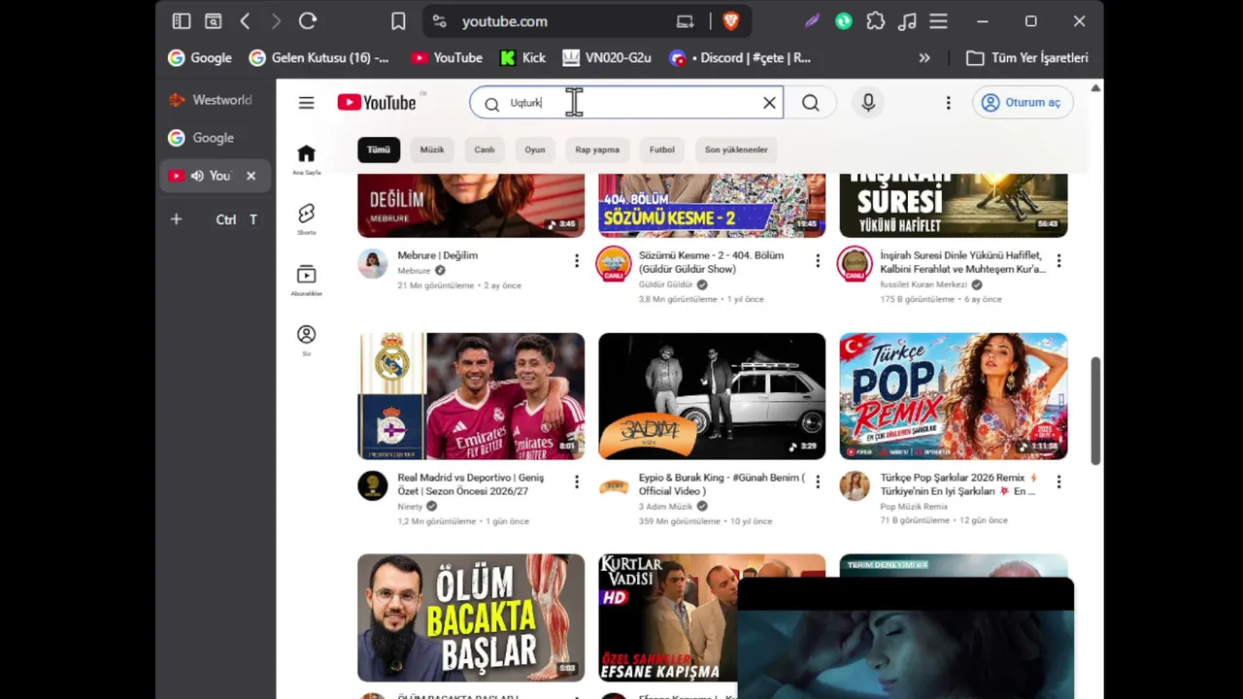Start voice search with the microphone
This screenshot has width=1243, height=699.
point(868,103)
